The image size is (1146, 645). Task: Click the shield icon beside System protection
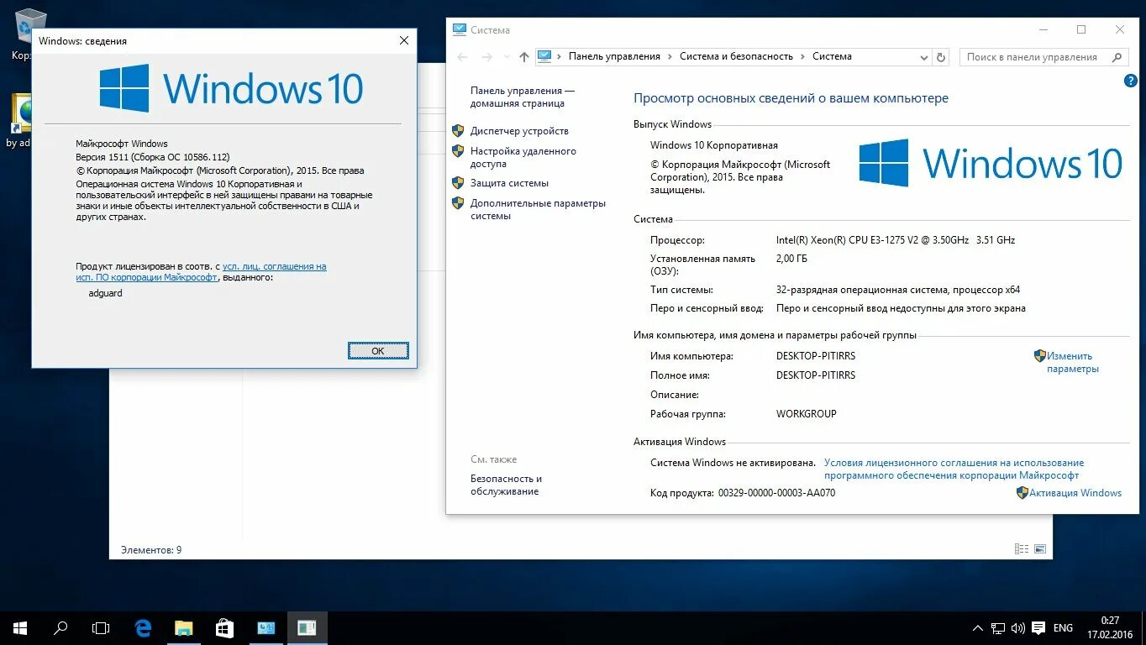458,183
